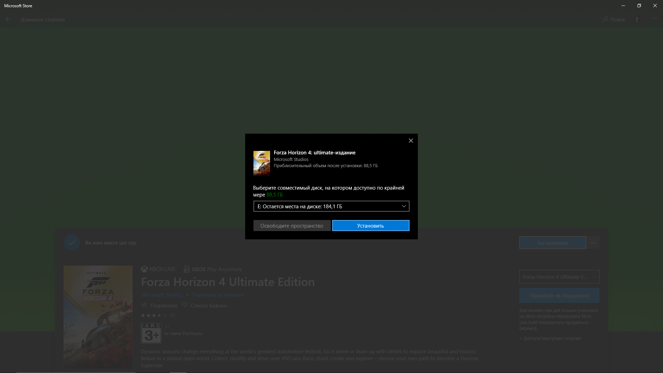The height and width of the screenshot is (373, 663).
Task: Open the Домашня сторінка tab
Action: coord(43,20)
